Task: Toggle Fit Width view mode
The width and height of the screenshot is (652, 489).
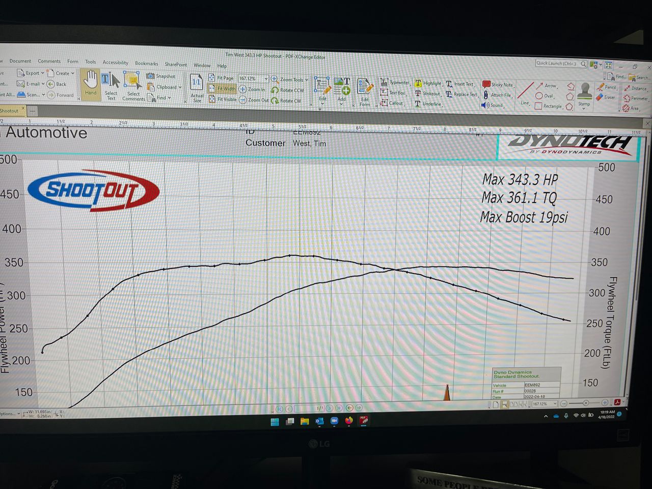Action: coord(223,89)
